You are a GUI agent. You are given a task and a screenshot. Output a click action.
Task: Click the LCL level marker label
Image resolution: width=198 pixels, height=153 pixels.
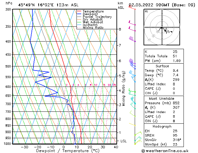coord(123,141)
